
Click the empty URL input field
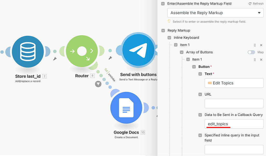(234, 104)
